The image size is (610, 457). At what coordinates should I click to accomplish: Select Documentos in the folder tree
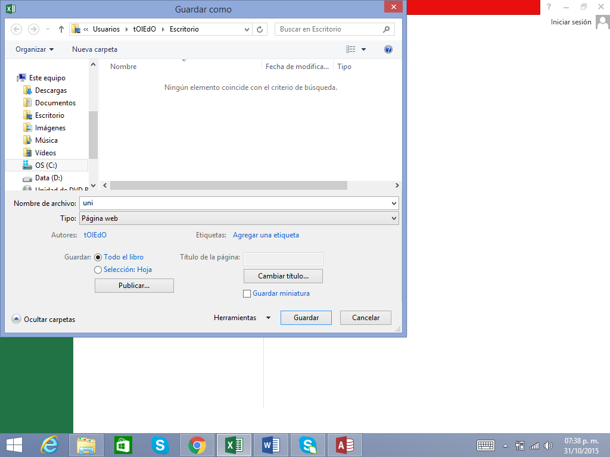coord(55,103)
